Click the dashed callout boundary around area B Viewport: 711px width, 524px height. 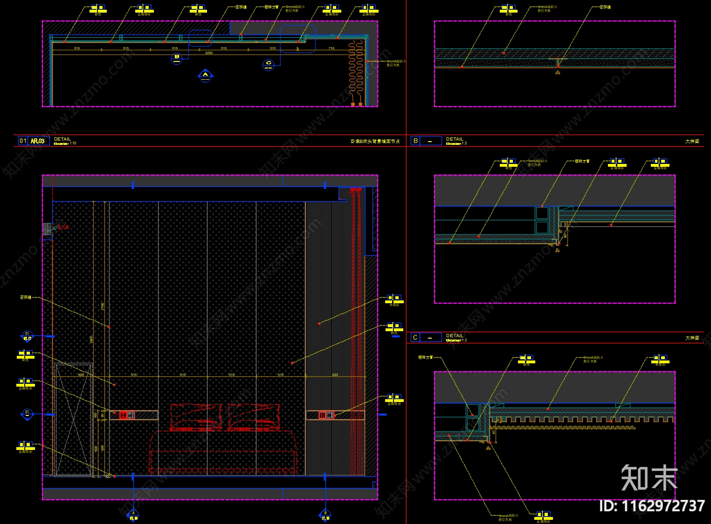(200, 38)
